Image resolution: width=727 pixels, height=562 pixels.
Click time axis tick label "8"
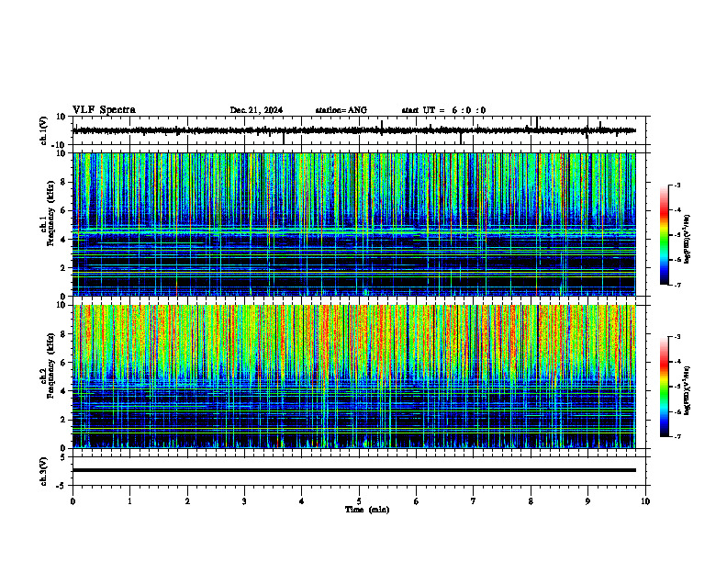(531, 501)
